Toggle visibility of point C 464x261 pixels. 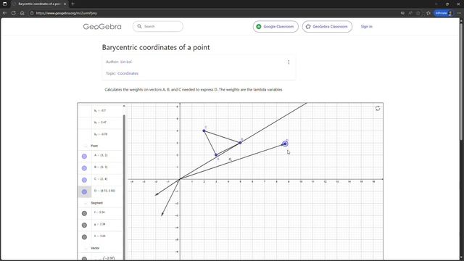coord(84,180)
